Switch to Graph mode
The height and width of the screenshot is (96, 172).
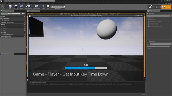pos(166,7)
